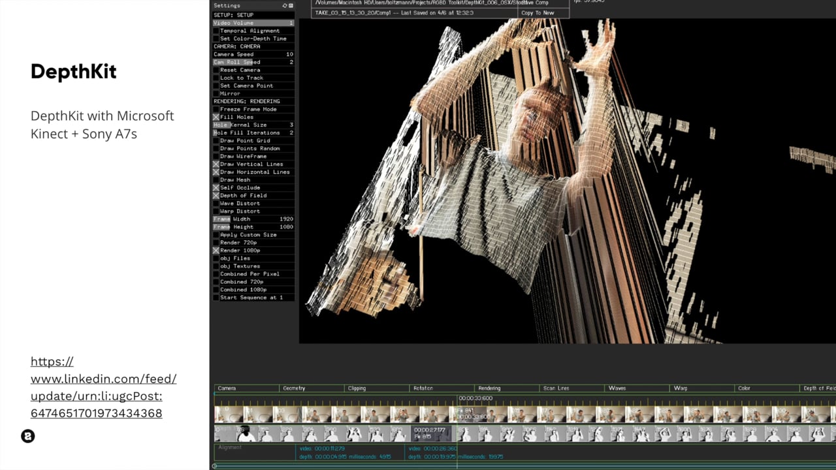
Task: Open the Warp tab
Action: tap(703, 388)
